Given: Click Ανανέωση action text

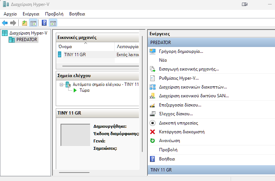Looking at the screenshot, I should tap(169, 141).
